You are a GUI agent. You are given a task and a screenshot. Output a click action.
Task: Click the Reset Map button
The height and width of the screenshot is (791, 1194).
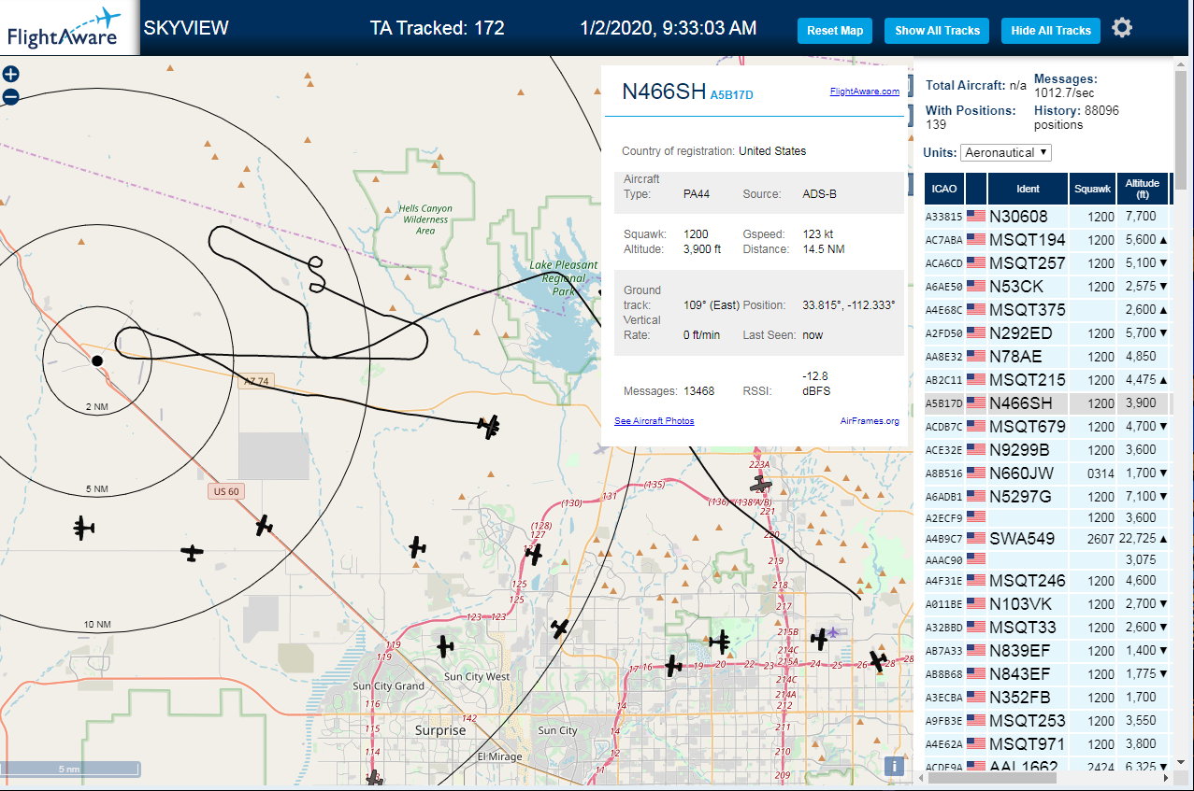pos(835,30)
